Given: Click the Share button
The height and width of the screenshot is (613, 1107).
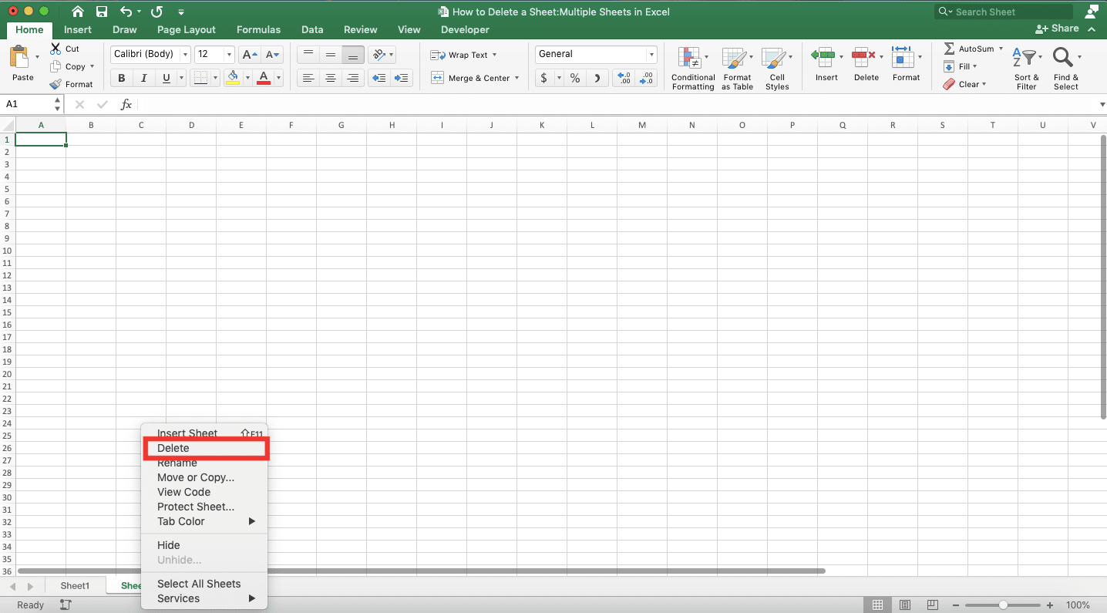Looking at the screenshot, I should coord(1058,29).
